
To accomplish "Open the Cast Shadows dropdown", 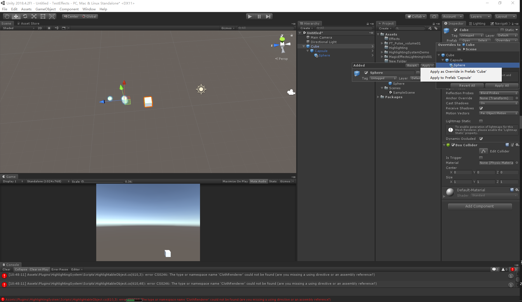I will click(x=498, y=103).
